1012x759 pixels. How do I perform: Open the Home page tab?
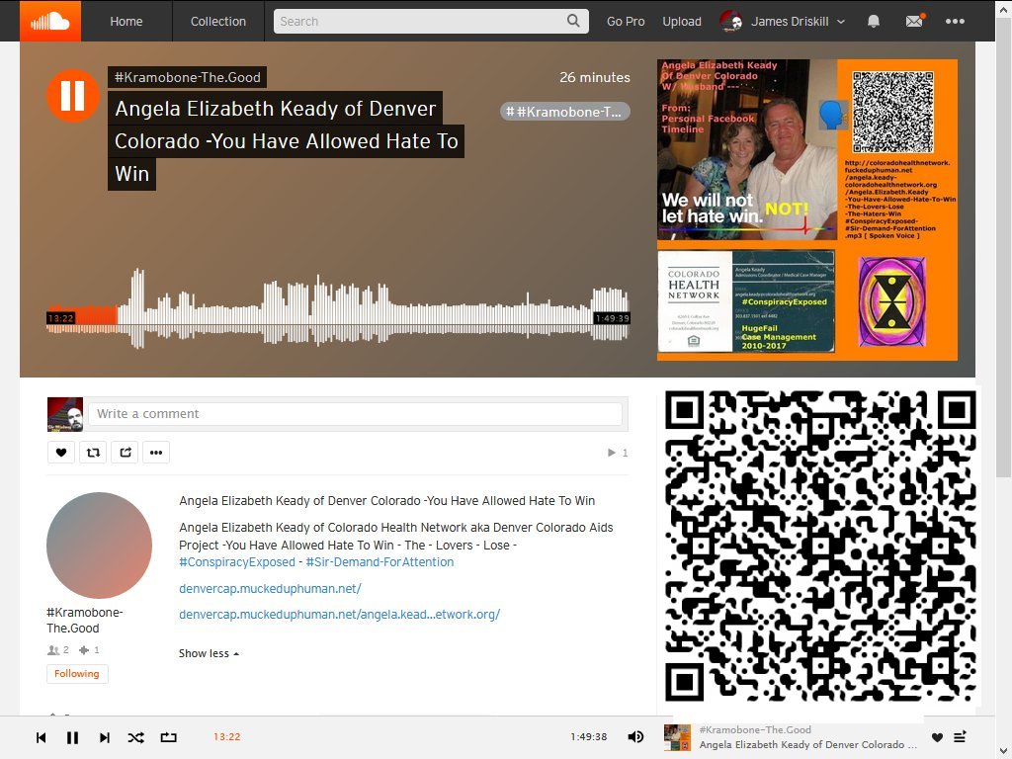click(126, 22)
